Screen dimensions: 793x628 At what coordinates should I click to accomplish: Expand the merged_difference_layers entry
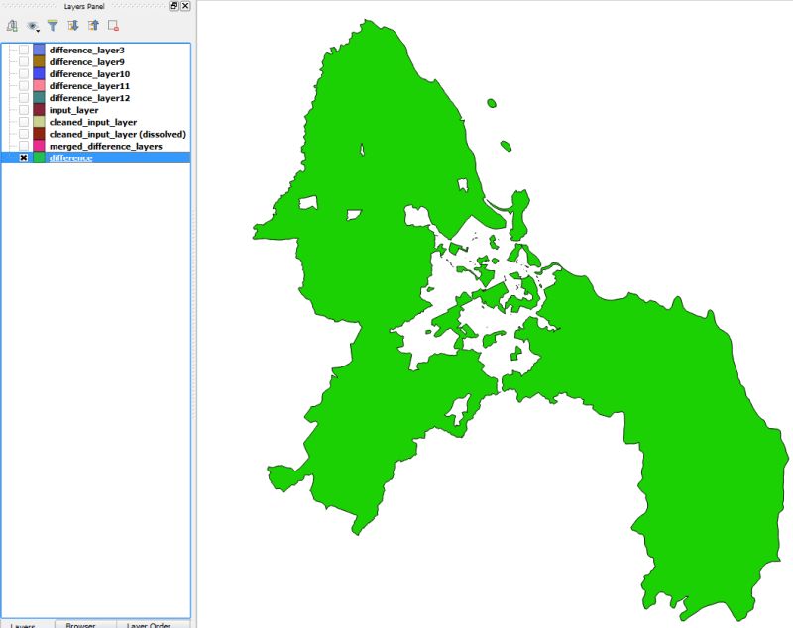click(10, 146)
